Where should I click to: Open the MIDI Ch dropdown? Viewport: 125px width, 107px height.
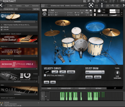click(57, 15)
